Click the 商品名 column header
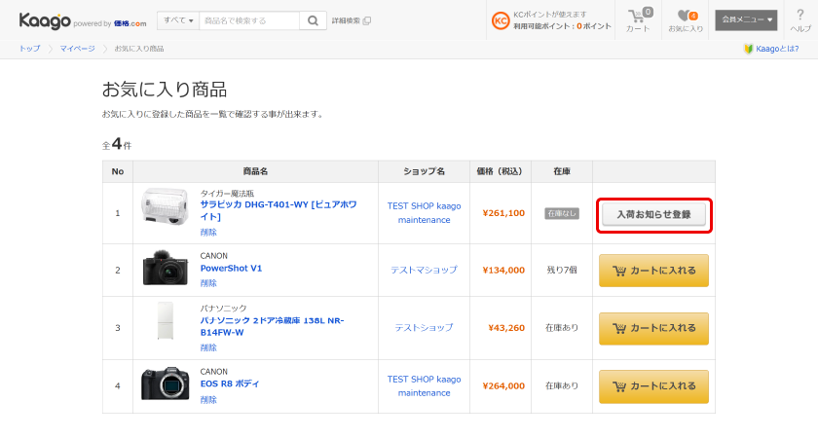Image resolution: width=818 pixels, height=438 pixels. pyautogui.click(x=255, y=171)
